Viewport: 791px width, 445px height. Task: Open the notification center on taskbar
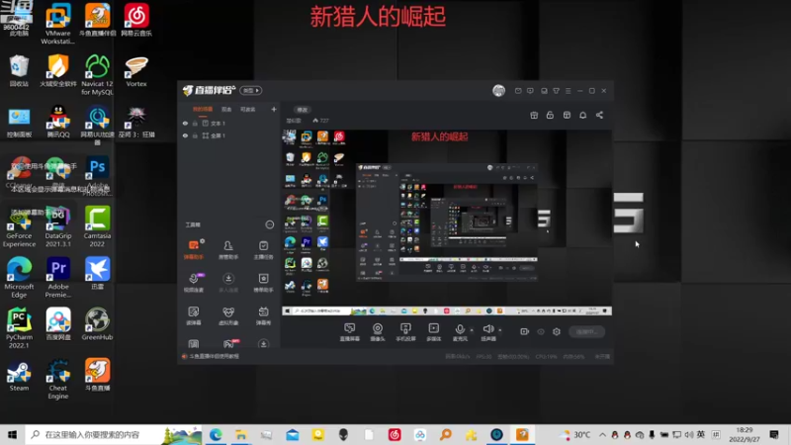click(774, 434)
